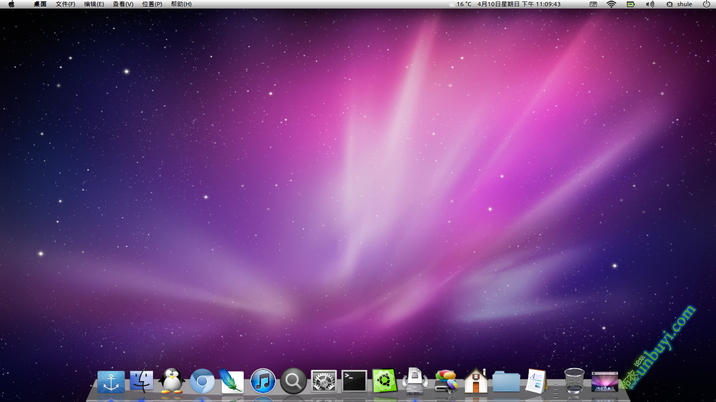Open the anchor icon in the dock
The width and height of the screenshot is (716, 402).
[x=111, y=382]
